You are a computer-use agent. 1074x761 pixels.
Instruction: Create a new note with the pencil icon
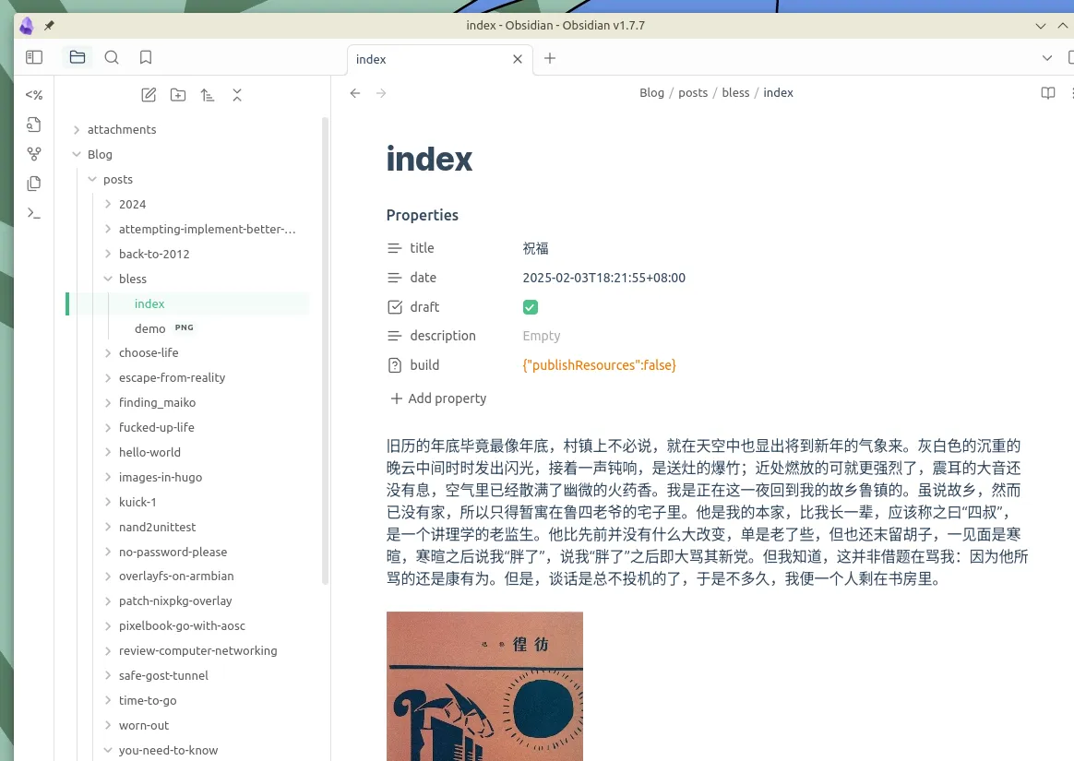coord(149,95)
